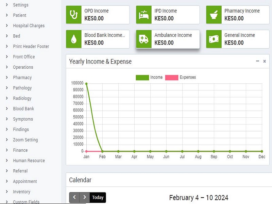Screen dimensions: 272x204
Task: Click the January data point on the chart
Action: tap(86, 83)
